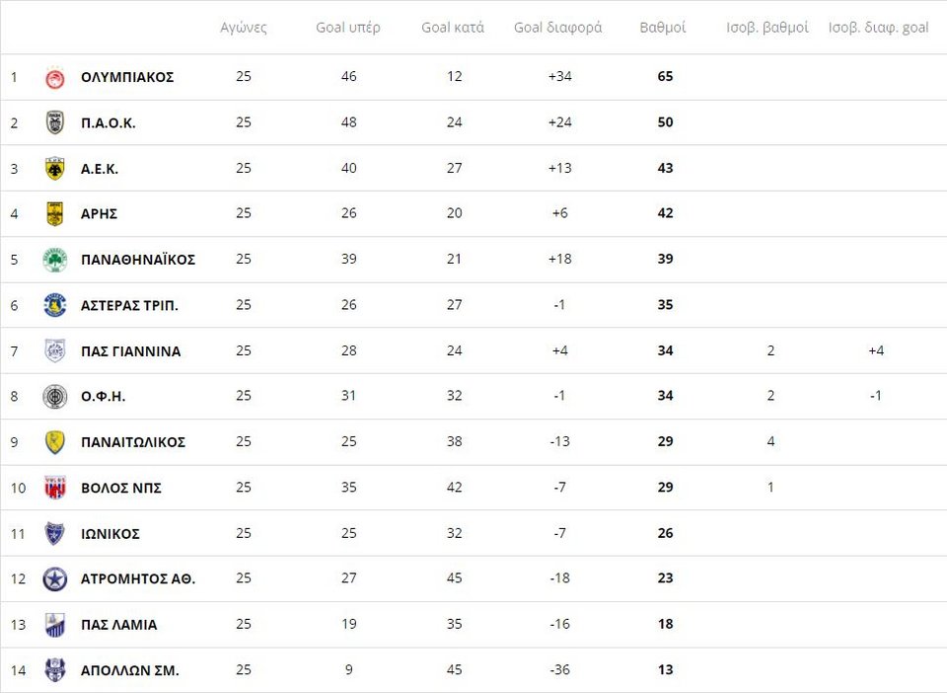Click the Asteras Tripolis badge

coord(55,305)
